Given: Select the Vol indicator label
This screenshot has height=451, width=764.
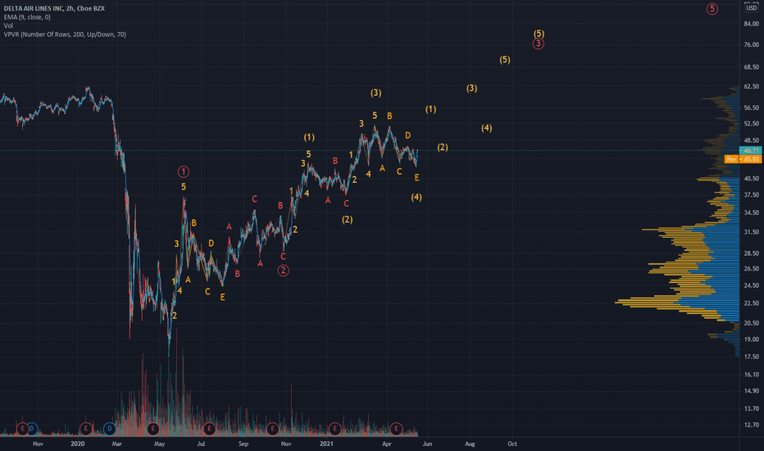Looking at the screenshot, I should [x=8, y=26].
